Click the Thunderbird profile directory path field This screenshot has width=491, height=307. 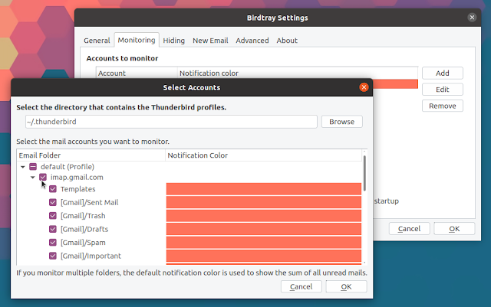(x=170, y=122)
